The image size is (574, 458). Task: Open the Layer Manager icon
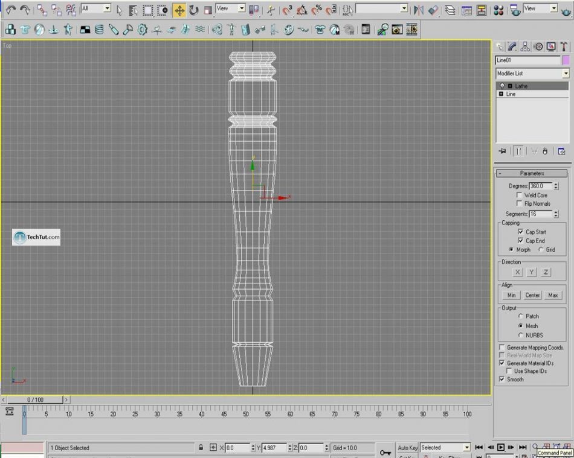[451, 10]
